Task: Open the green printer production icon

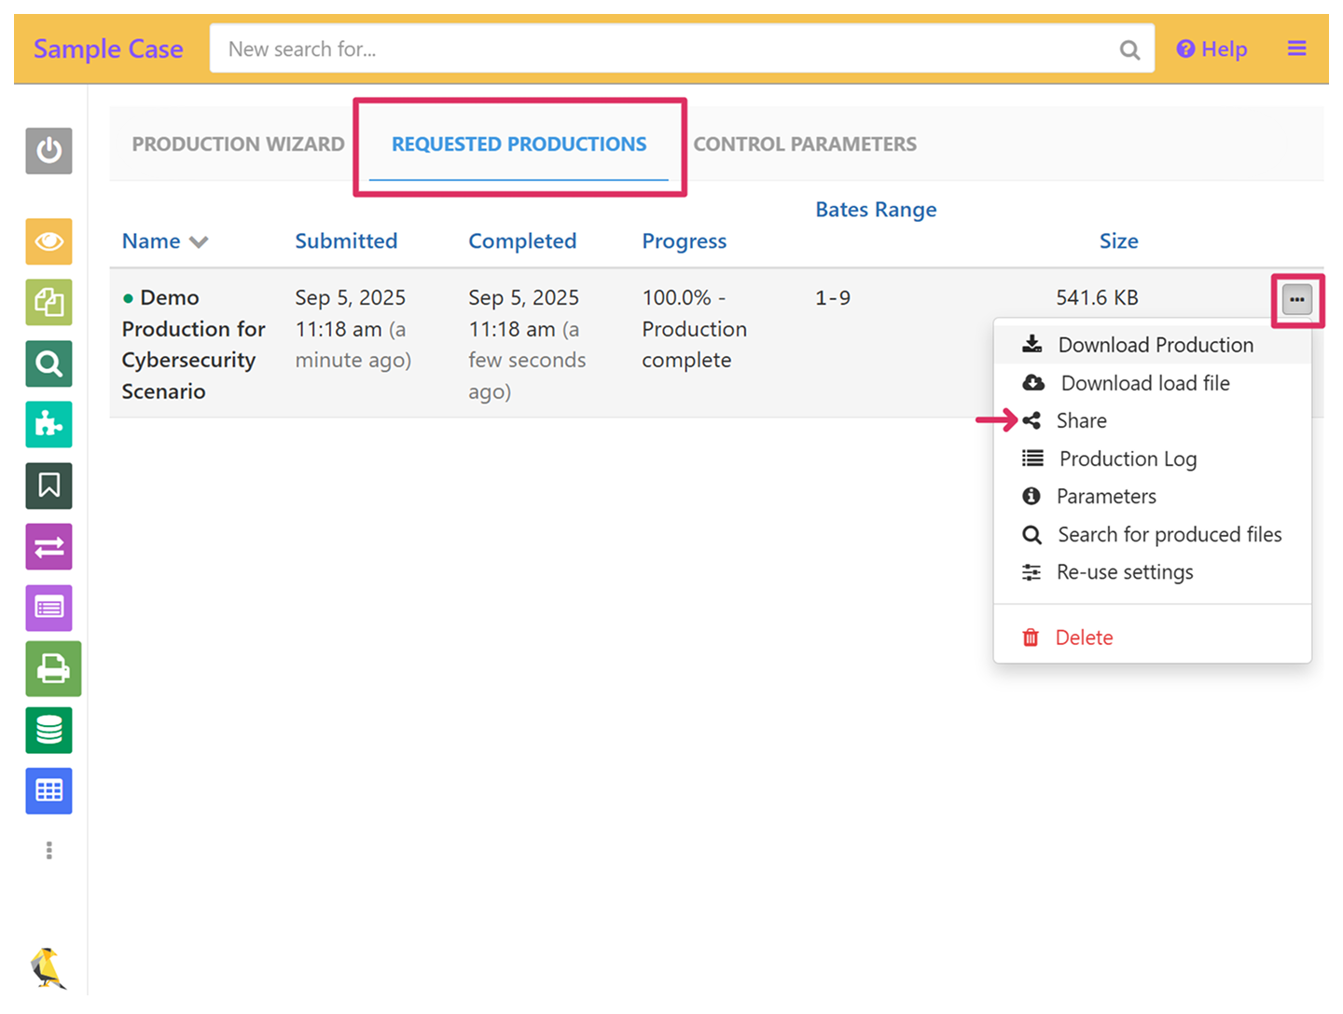Action: (x=52, y=668)
